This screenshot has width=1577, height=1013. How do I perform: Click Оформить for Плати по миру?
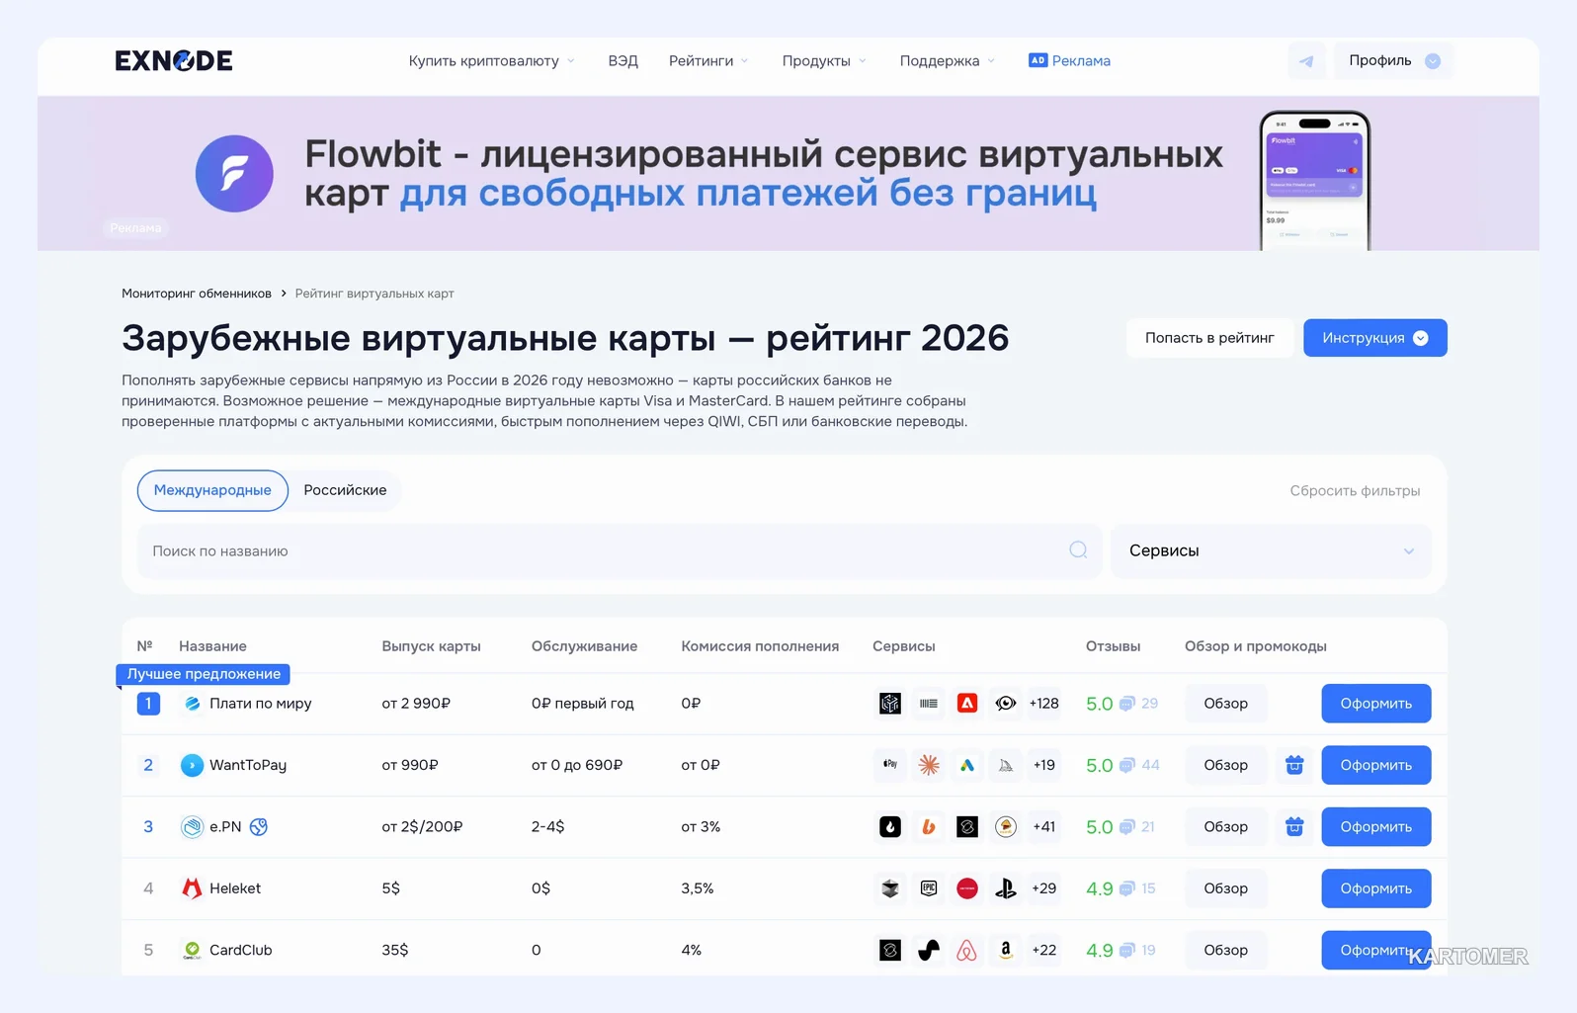point(1375,704)
